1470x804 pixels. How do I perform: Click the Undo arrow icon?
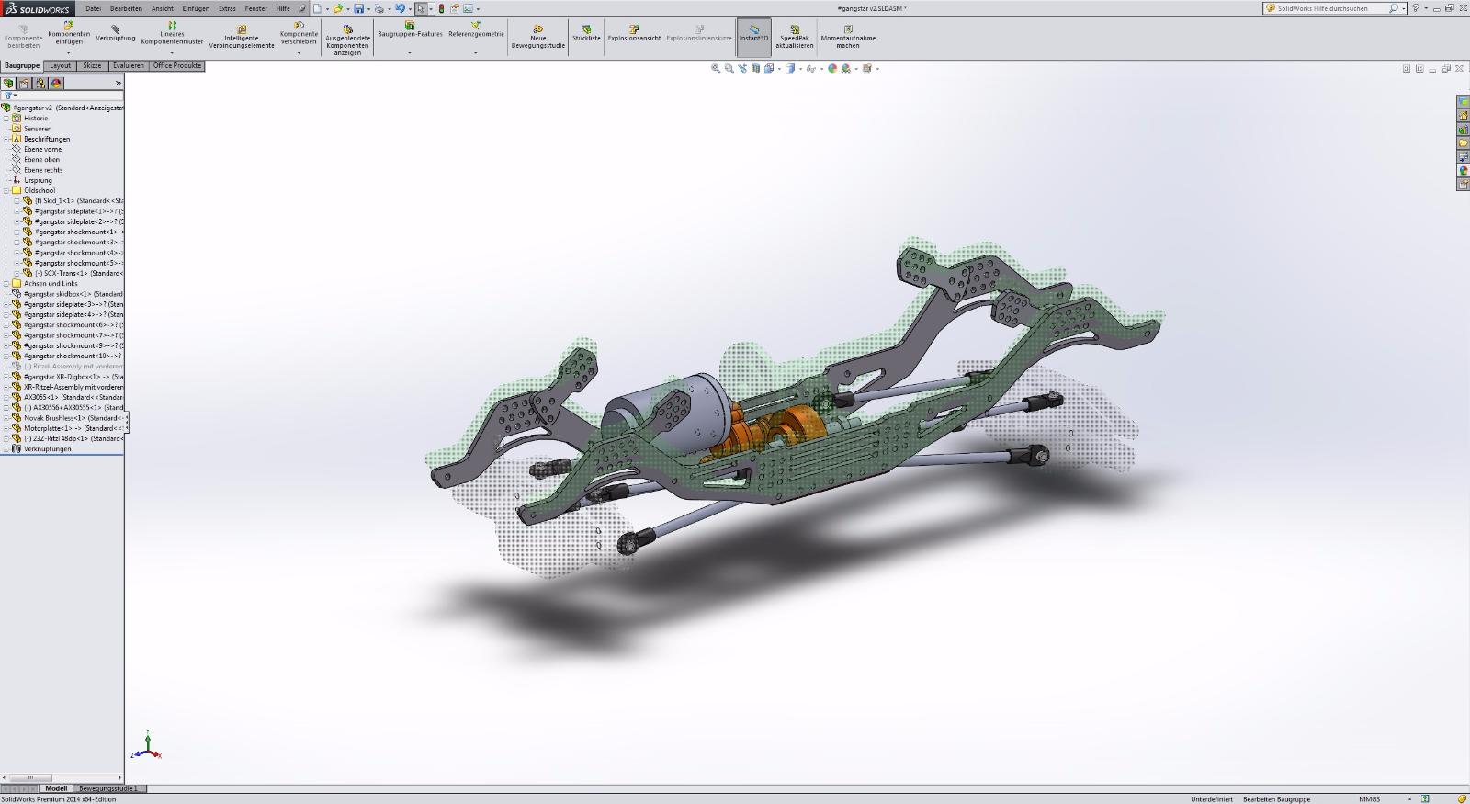point(400,8)
